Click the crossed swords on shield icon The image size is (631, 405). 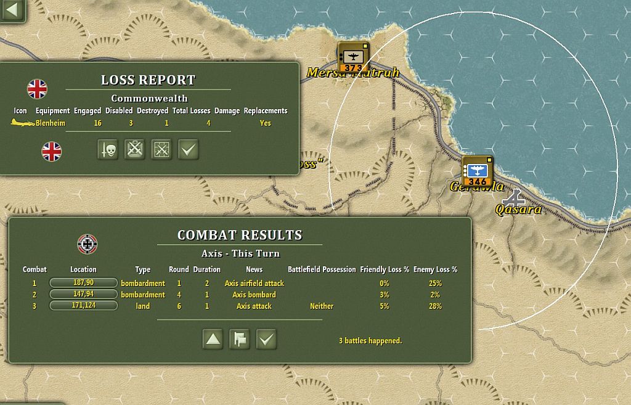tap(134, 150)
